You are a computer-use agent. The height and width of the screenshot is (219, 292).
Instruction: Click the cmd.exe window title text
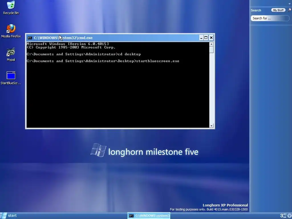click(x=63, y=38)
